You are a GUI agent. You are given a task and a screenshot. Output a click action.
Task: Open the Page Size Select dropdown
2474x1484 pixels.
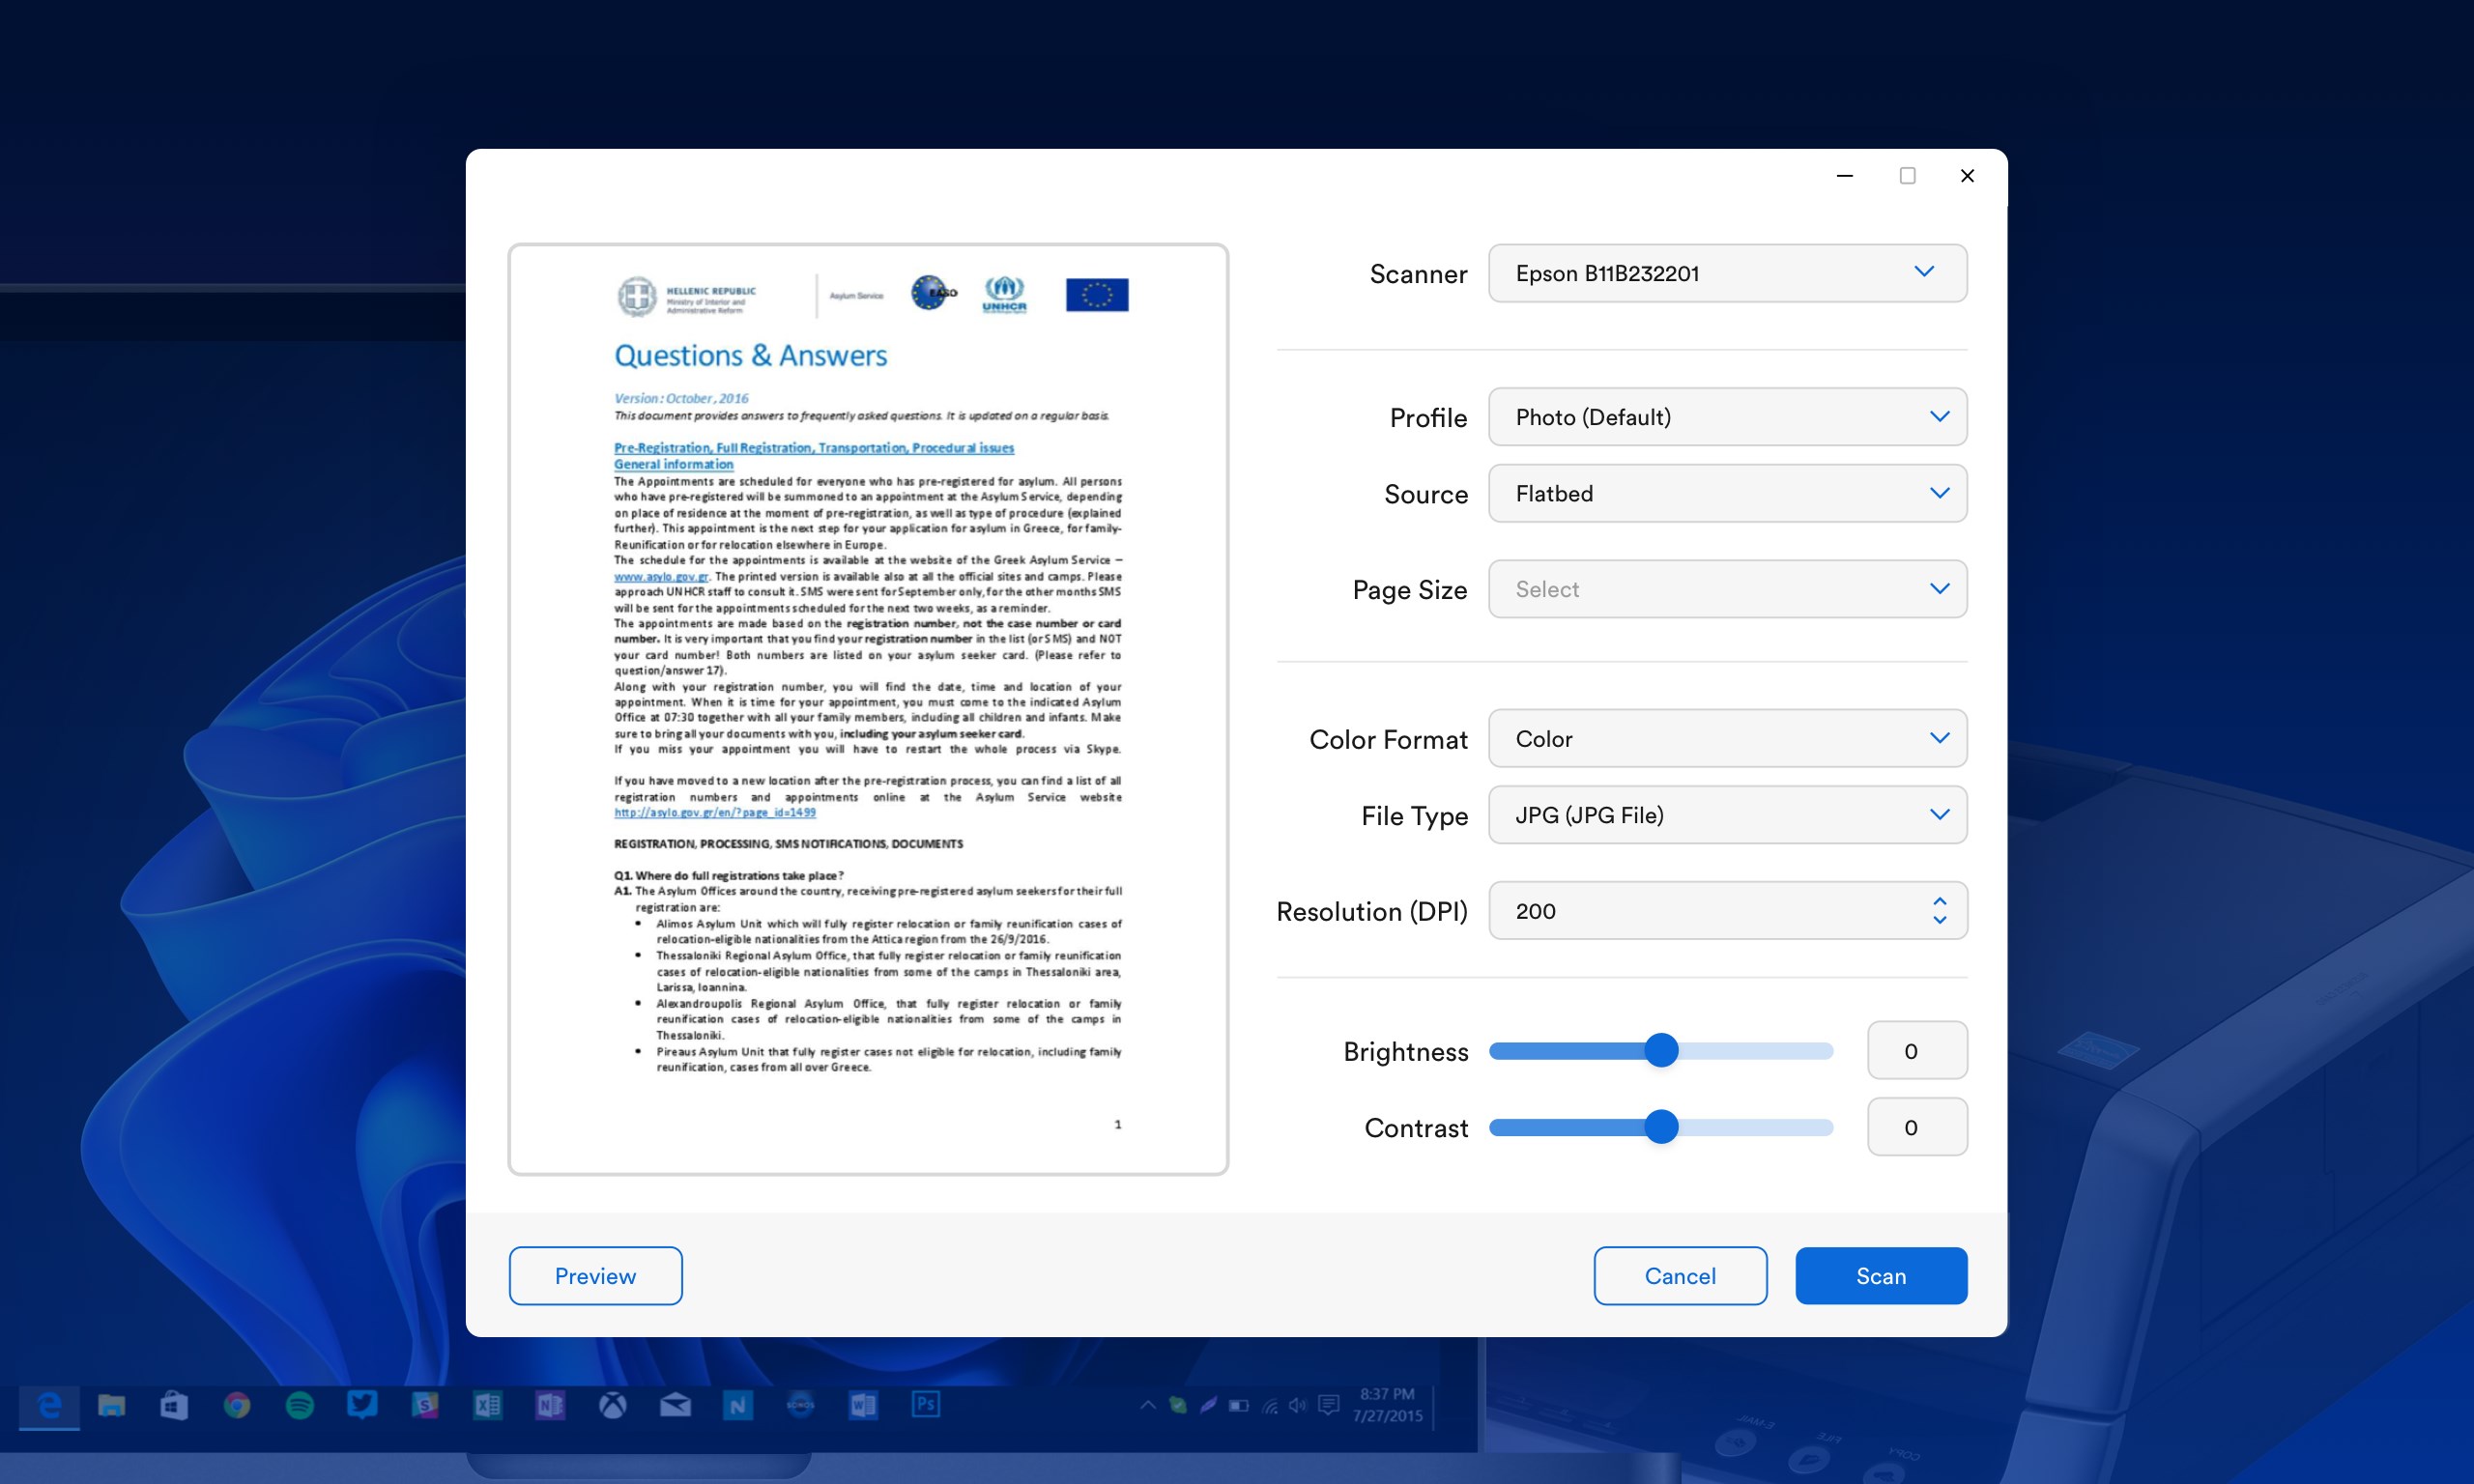pos(1726,589)
